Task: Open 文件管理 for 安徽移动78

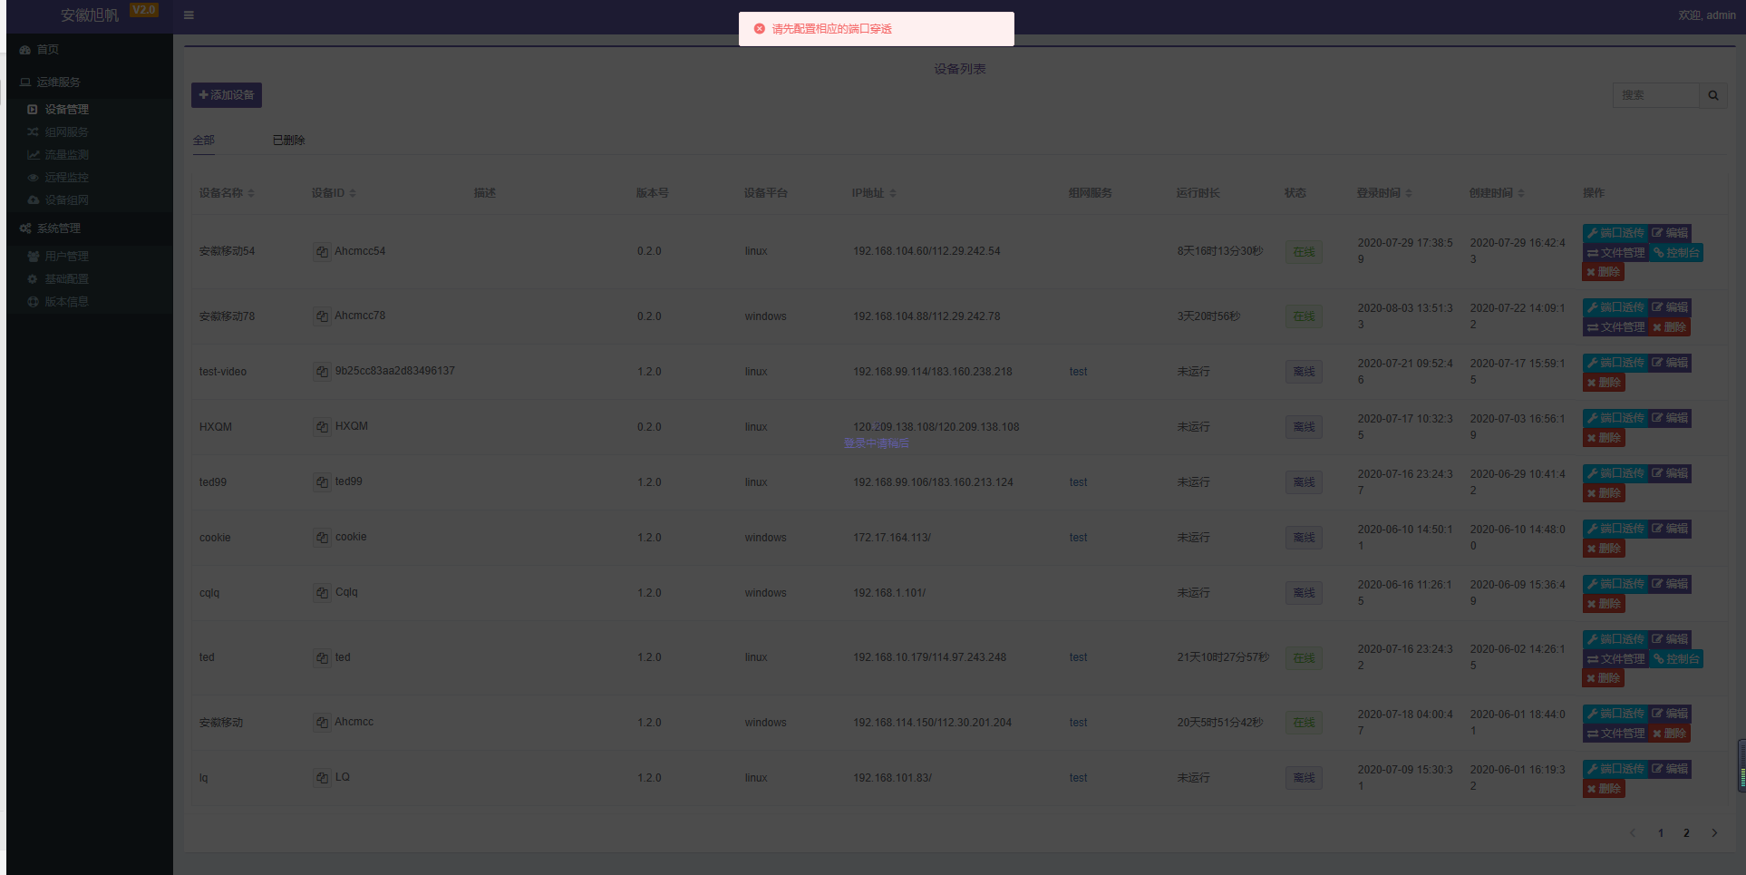Action: pos(1615,327)
